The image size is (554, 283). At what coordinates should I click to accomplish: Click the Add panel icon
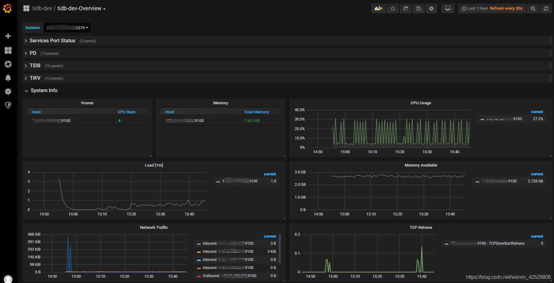point(378,8)
